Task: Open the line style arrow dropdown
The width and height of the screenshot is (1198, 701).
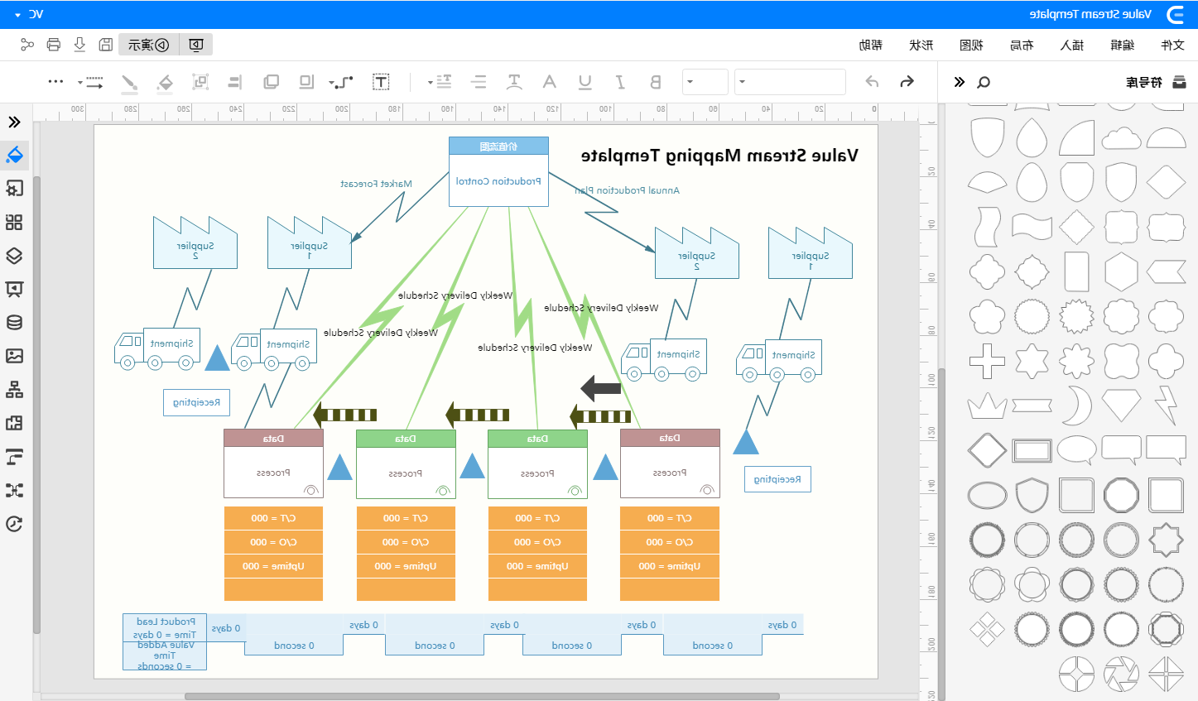Action: coord(91,81)
